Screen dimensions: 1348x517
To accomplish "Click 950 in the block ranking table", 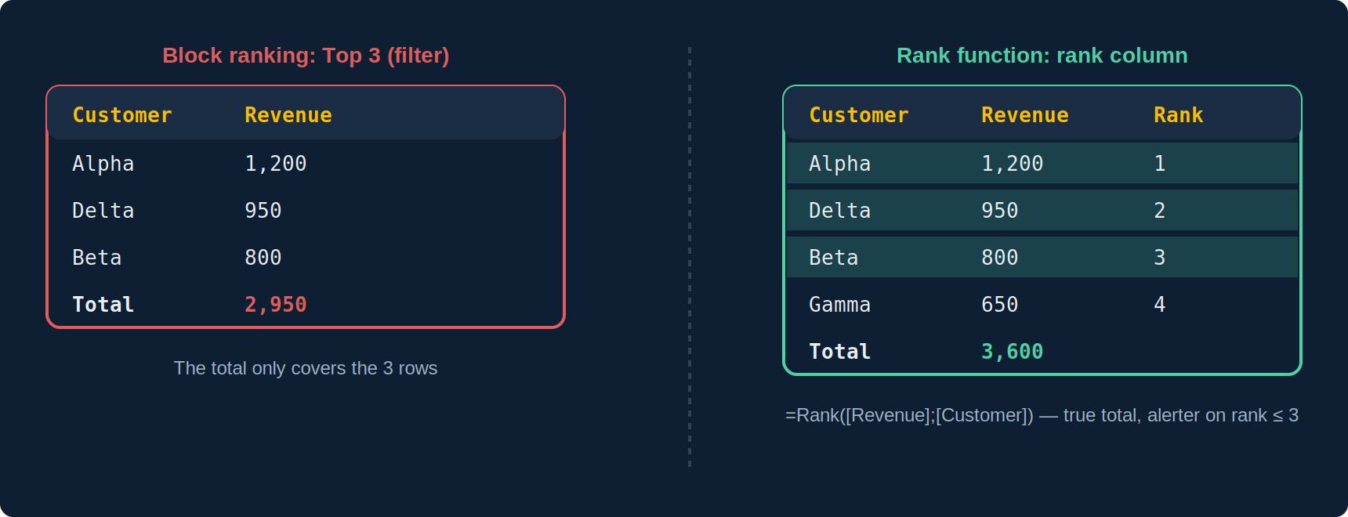I will coord(263,211).
